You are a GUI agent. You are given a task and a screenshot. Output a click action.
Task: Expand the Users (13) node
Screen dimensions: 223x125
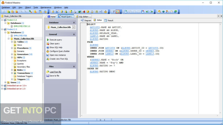coord(5,82)
